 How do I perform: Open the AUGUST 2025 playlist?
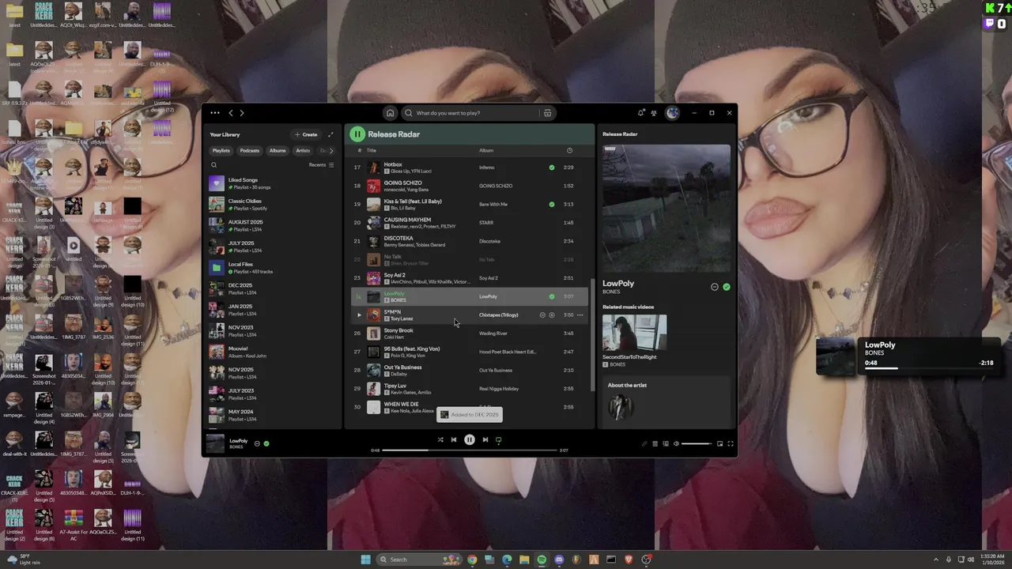(274, 225)
